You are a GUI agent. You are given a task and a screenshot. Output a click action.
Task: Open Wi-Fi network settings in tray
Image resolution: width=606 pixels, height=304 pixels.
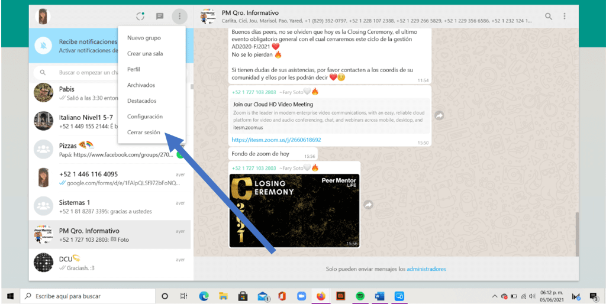tap(524, 297)
